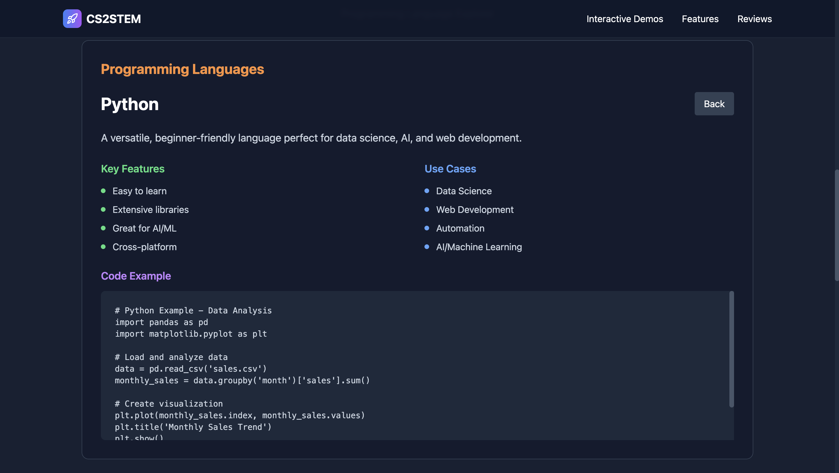
Task: Click the CS2STEM rocket logo icon
Action: [x=72, y=19]
